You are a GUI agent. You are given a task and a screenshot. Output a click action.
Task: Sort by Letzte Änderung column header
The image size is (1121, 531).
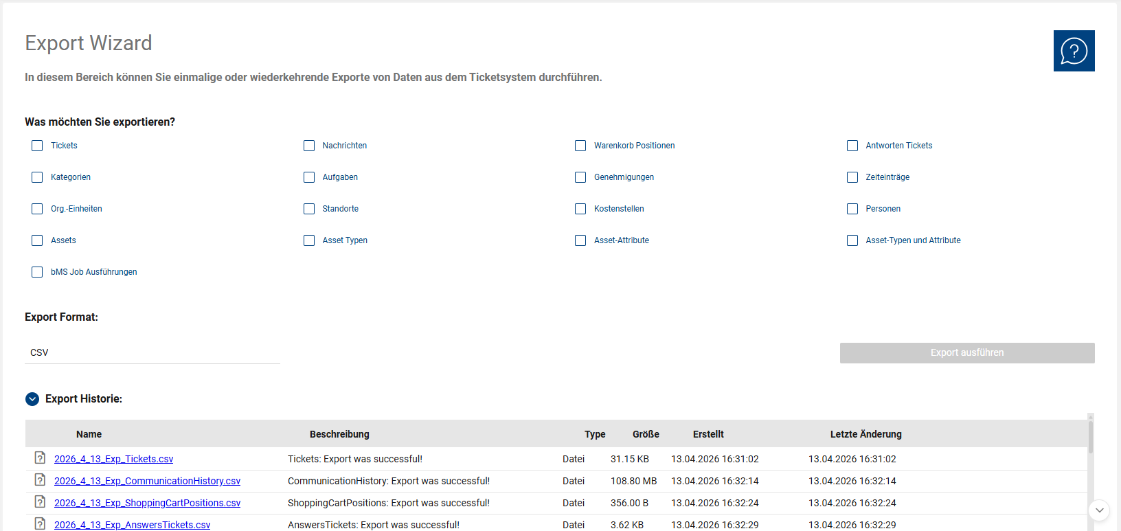point(866,434)
